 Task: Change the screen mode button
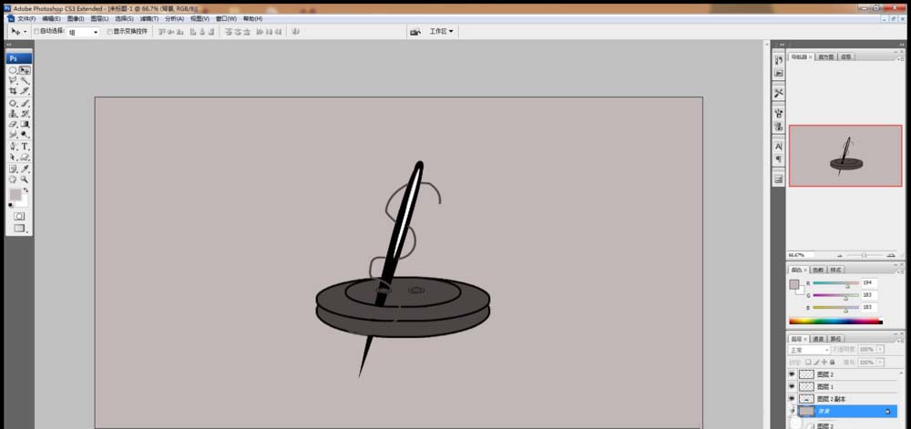[x=19, y=228]
